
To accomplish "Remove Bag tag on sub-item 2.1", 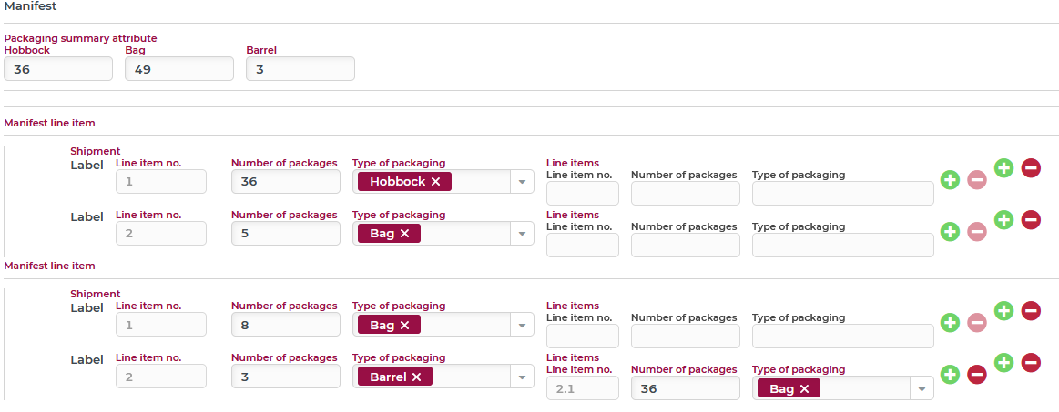I will [804, 388].
